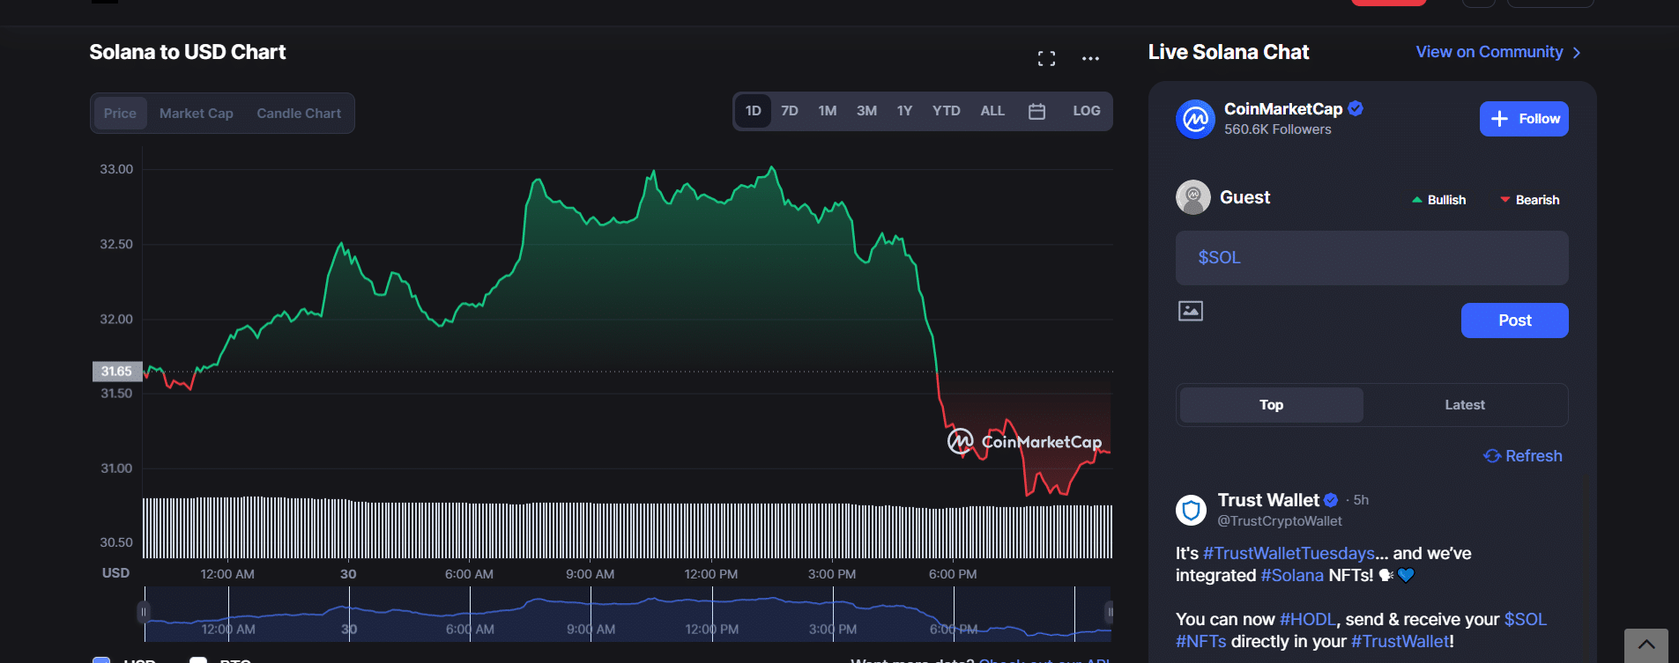
Task: Click the 33.00 axis label
Action: (x=116, y=169)
